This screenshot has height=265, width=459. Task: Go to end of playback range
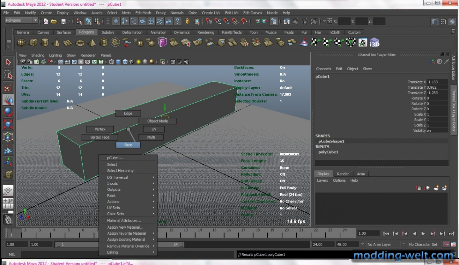pyautogui.click(x=451, y=234)
